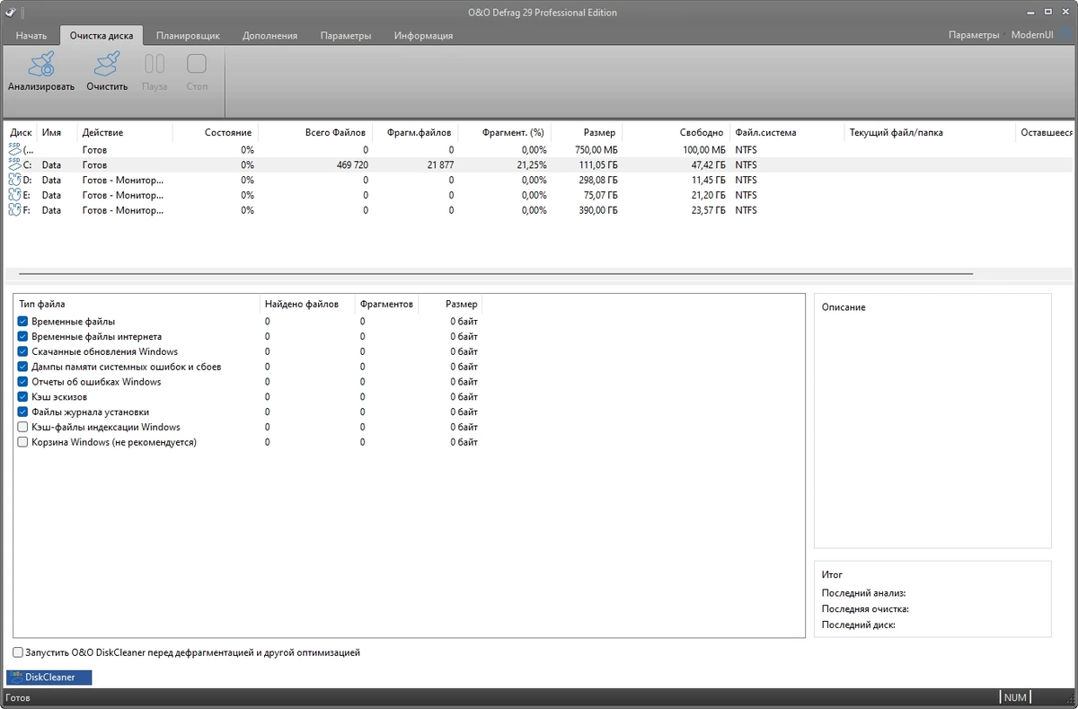Enable Корзина Windows (не рекомендуется) checkbox
Screen dimensions: 1078x709
click(23, 442)
